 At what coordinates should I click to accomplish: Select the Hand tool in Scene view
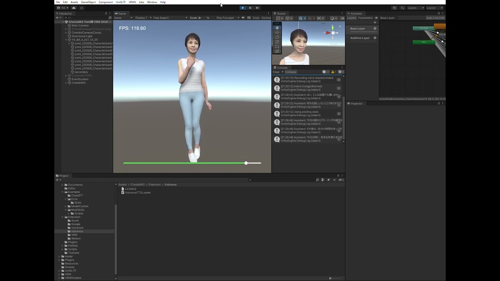(277, 28)
